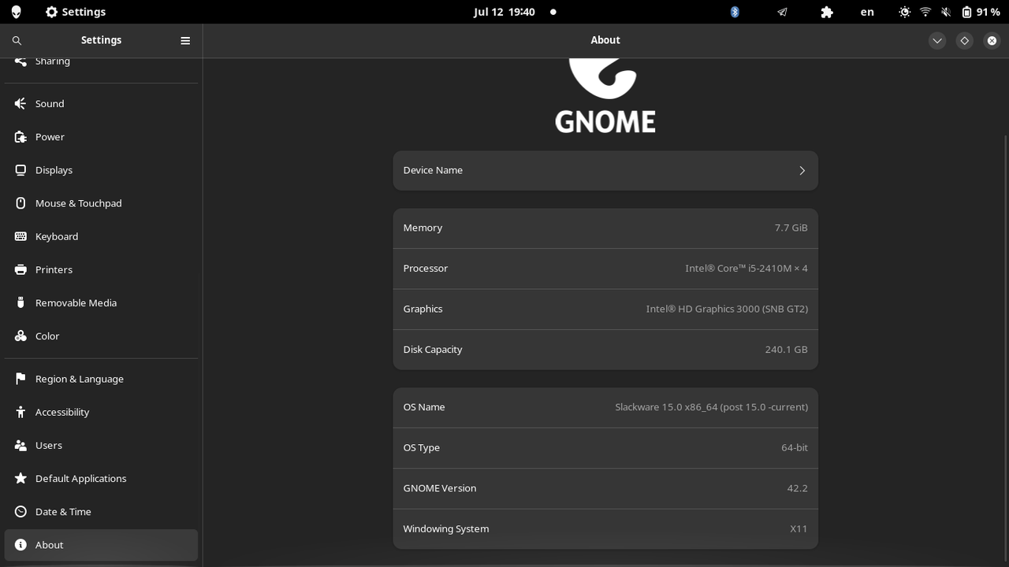Open the Settings hamburger menu
The height and width of the screenshot is (567, 1009).
click(185, 40)
